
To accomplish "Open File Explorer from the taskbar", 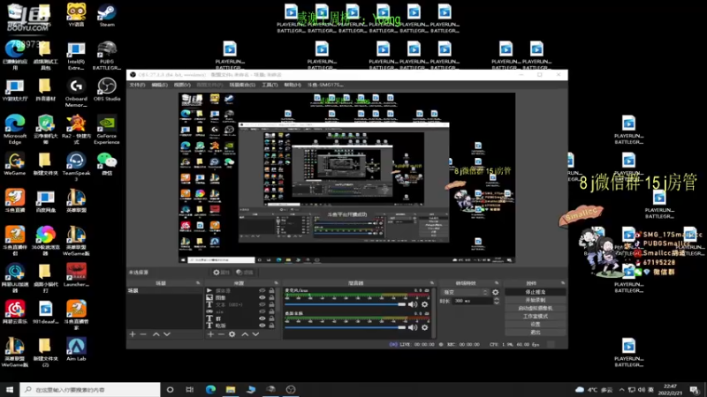I will click(x=231, y=390).
